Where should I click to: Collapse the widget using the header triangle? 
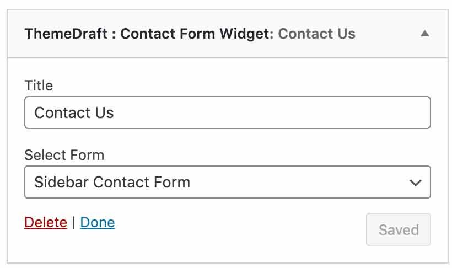(x=424, y=34)
